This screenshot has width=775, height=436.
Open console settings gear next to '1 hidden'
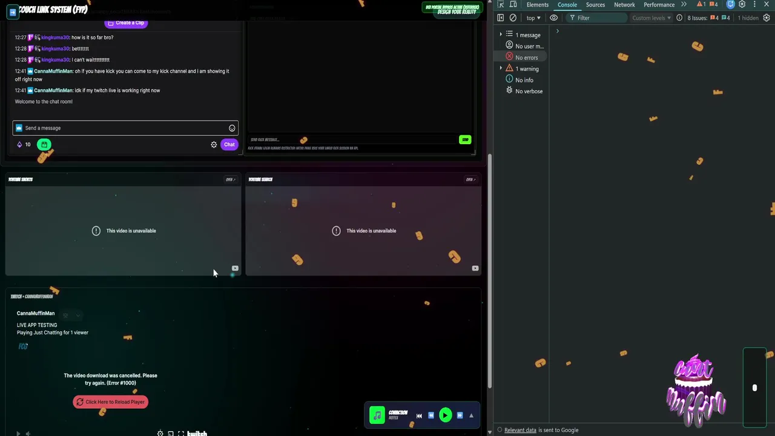767,18
